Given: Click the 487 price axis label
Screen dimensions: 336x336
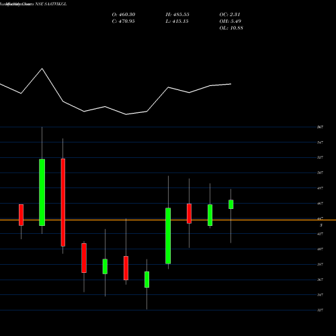Looking at the screenshot, I should click(x=320, y=188).
